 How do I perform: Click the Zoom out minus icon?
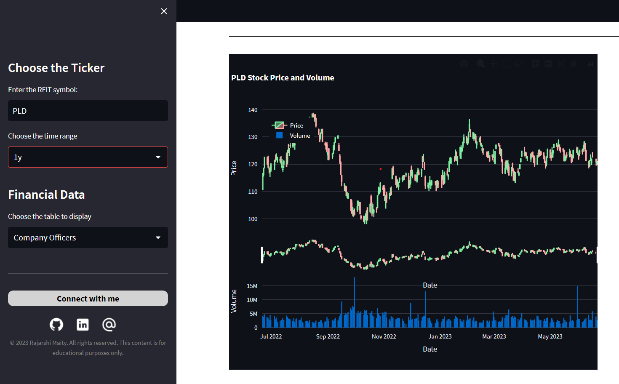pos(548,64)
